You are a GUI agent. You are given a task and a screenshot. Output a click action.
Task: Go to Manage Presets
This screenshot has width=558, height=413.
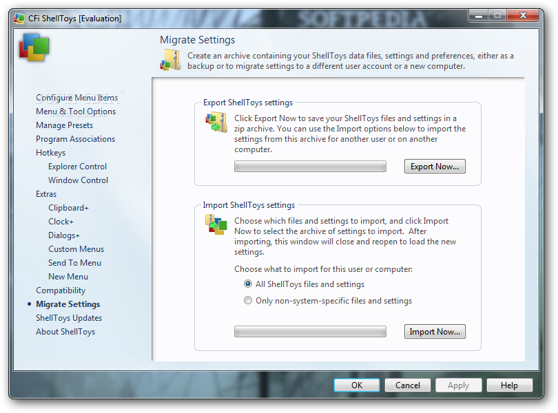pos(64,125)
